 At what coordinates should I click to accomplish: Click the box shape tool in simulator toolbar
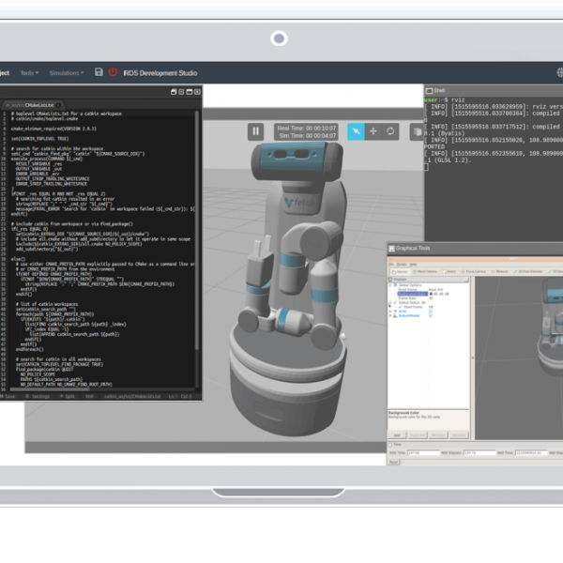click(x=418, y=131)
